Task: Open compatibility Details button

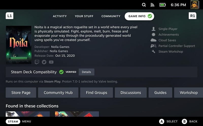Action: pyautogui.click(x=87, y=72)
